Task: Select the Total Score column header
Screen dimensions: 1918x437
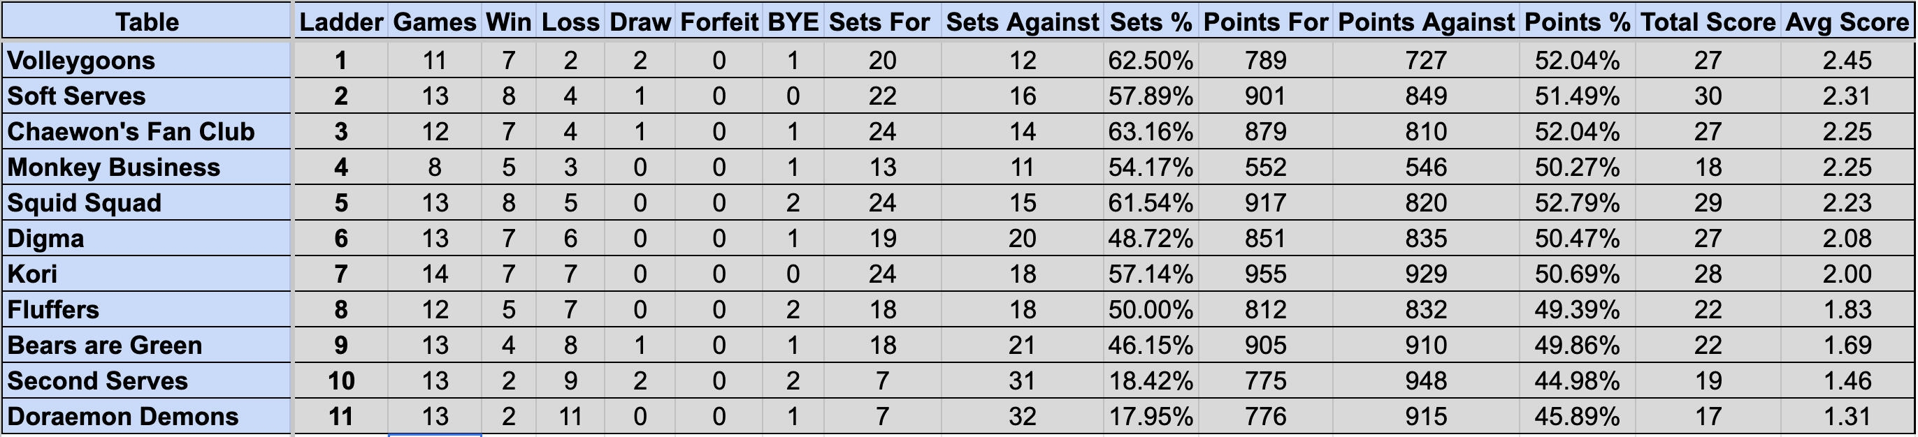Action: 1708,22
